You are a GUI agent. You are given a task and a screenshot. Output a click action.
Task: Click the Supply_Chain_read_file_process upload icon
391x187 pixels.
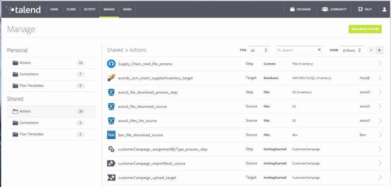point(111,64)
